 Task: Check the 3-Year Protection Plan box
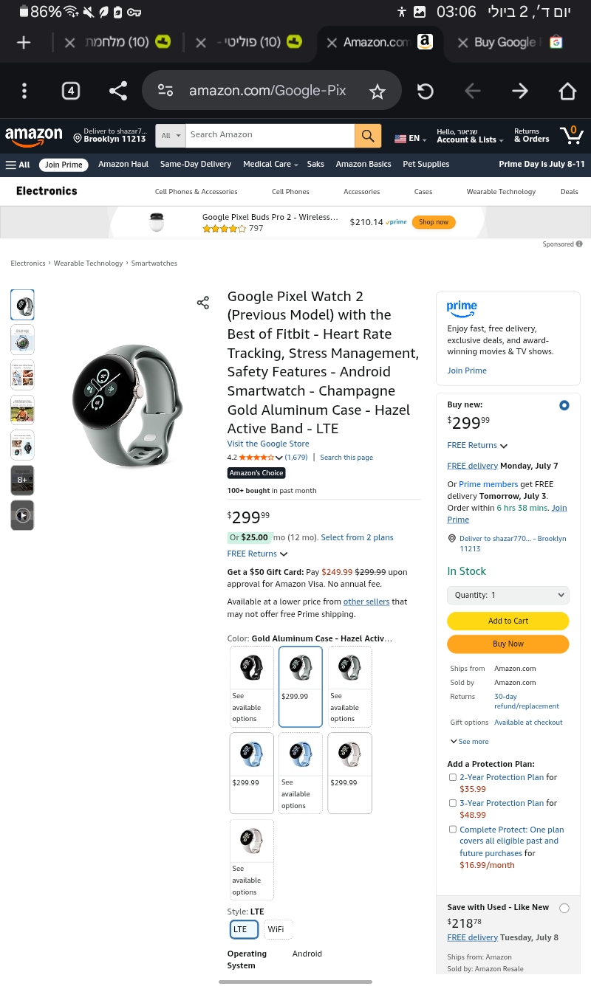453,803
